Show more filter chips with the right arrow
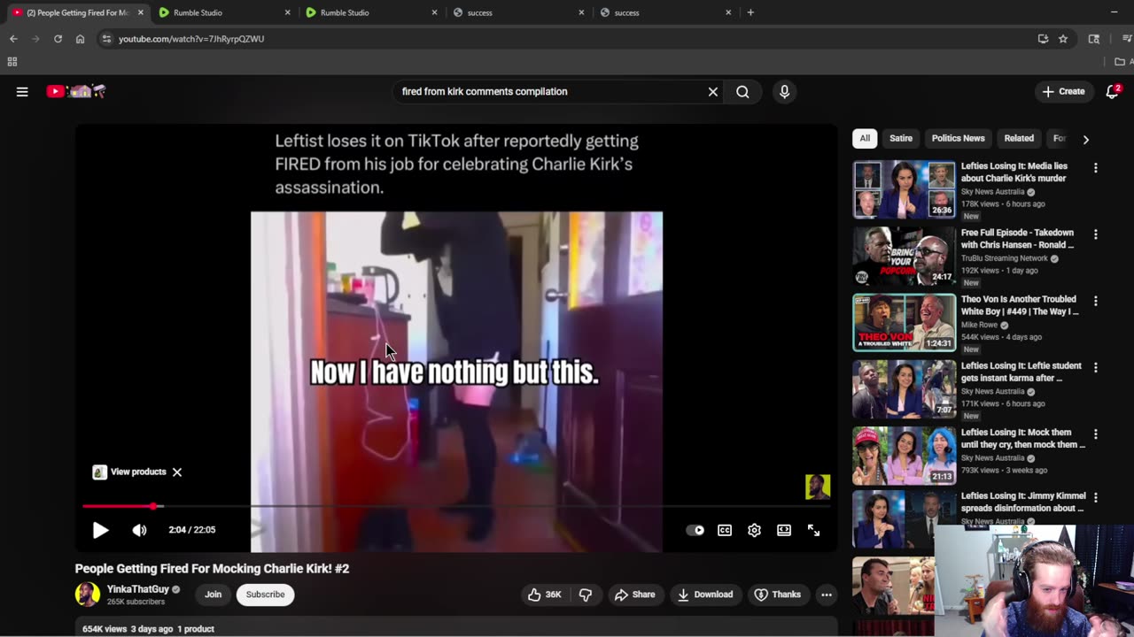The height and width of the screenshot is (637, 1134). click(1085, 139)
